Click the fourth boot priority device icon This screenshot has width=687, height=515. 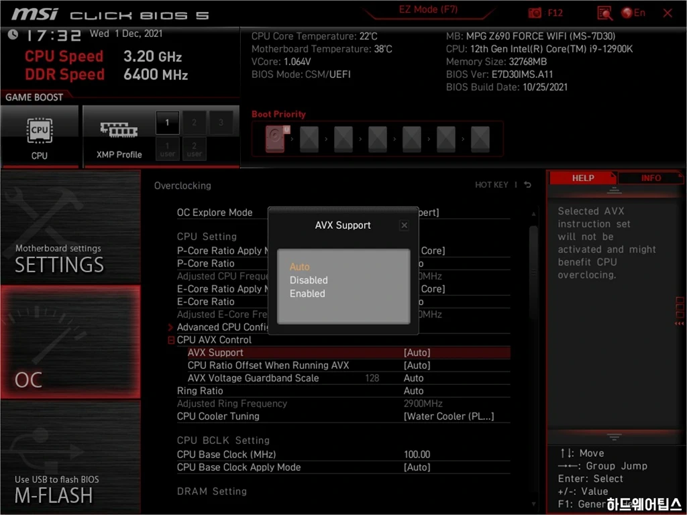[377, 139]
